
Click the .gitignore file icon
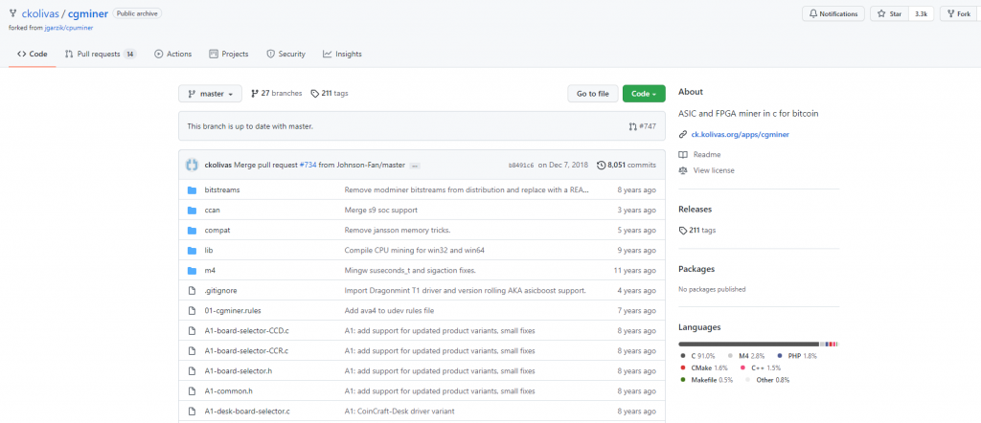[192, 291]
